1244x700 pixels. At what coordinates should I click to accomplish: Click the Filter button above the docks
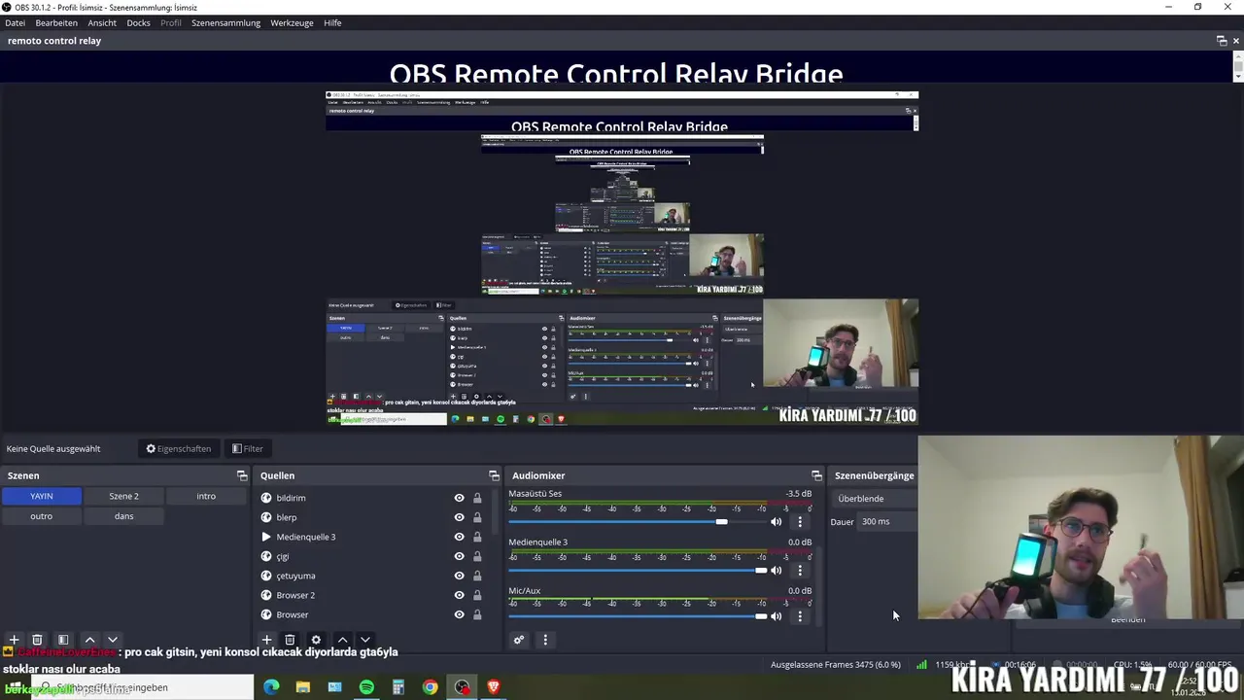[247, 448]
